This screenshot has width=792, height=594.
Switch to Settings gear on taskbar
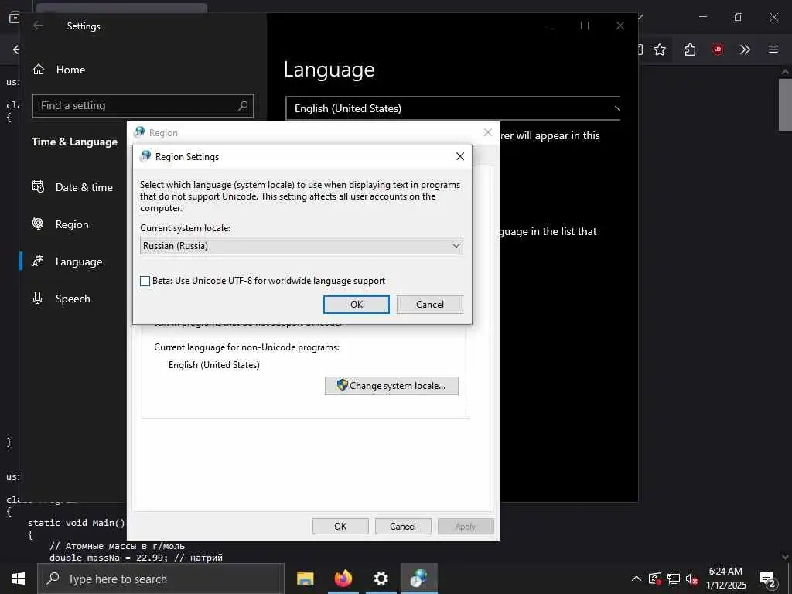point(381,579)
